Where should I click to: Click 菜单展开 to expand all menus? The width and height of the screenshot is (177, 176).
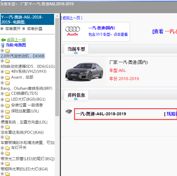coord(13,29)
